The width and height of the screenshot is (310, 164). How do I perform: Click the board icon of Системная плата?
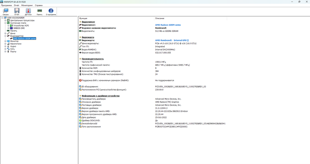[8, 23]
